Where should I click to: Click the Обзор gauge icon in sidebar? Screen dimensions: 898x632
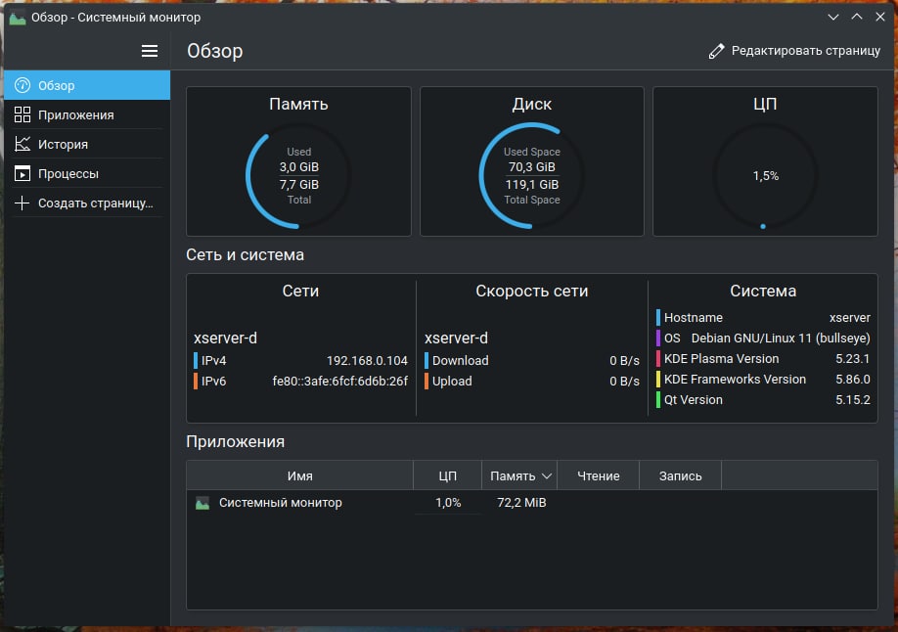[22, 85]
